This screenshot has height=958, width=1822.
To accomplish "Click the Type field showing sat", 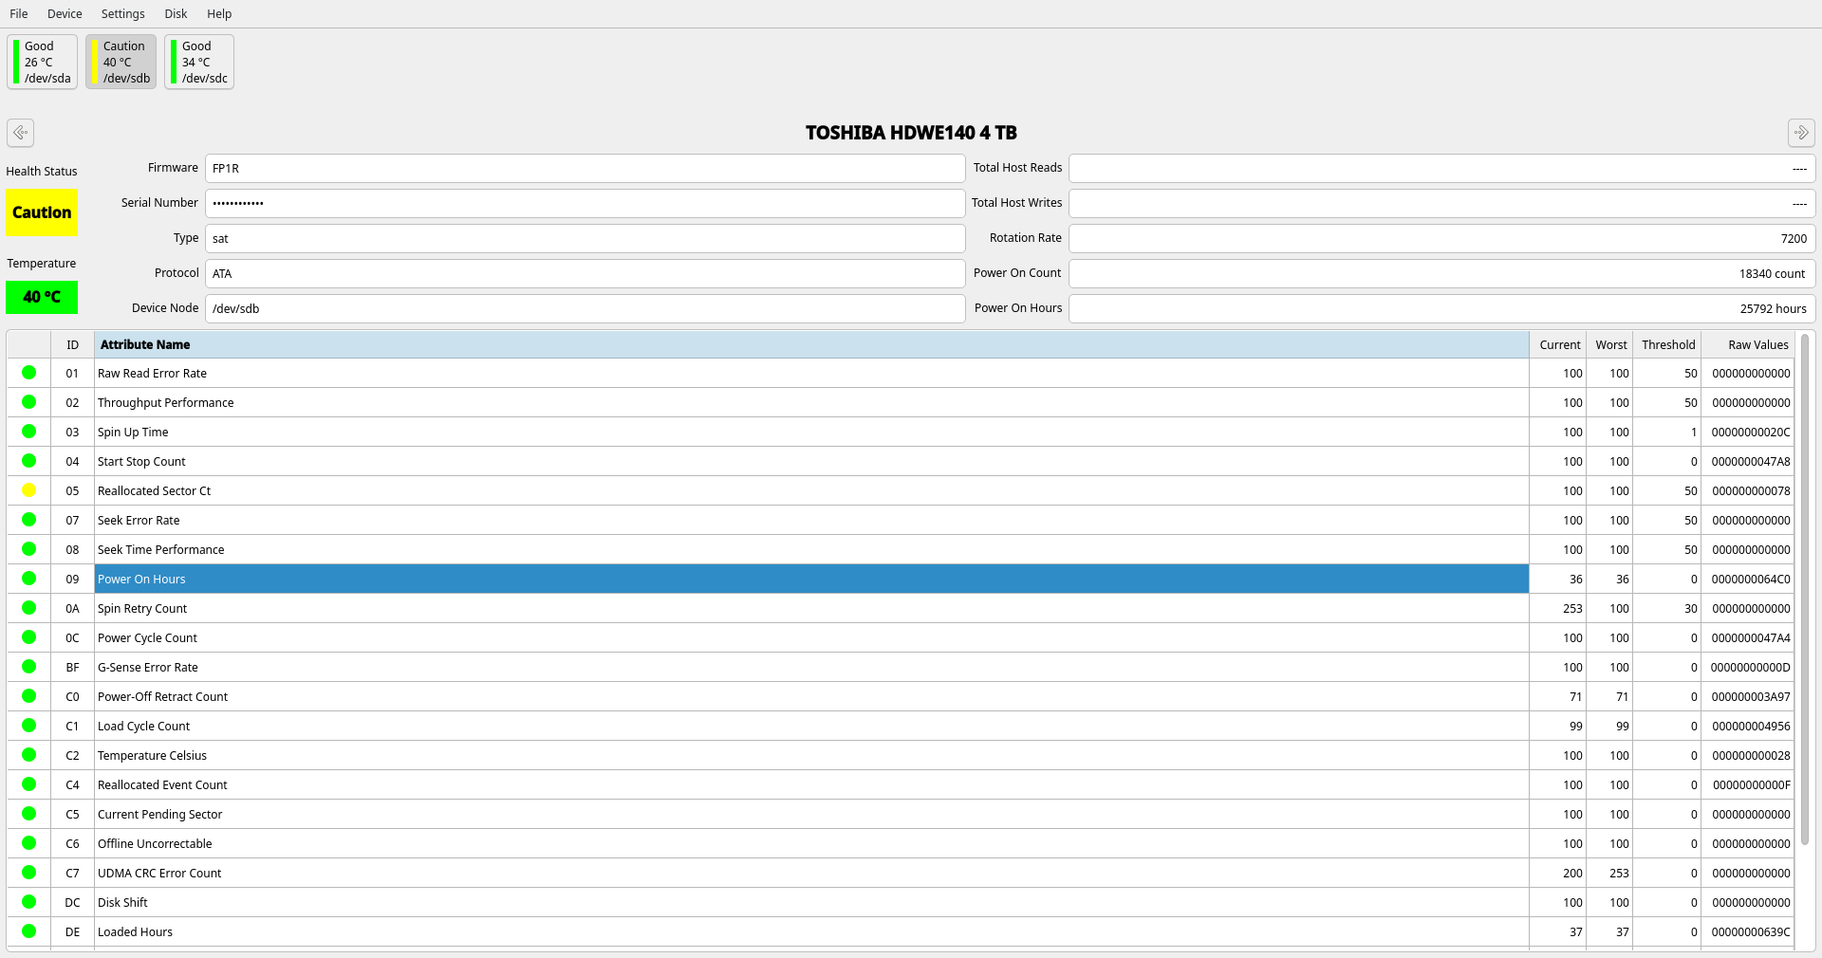I will pos(586,238).
